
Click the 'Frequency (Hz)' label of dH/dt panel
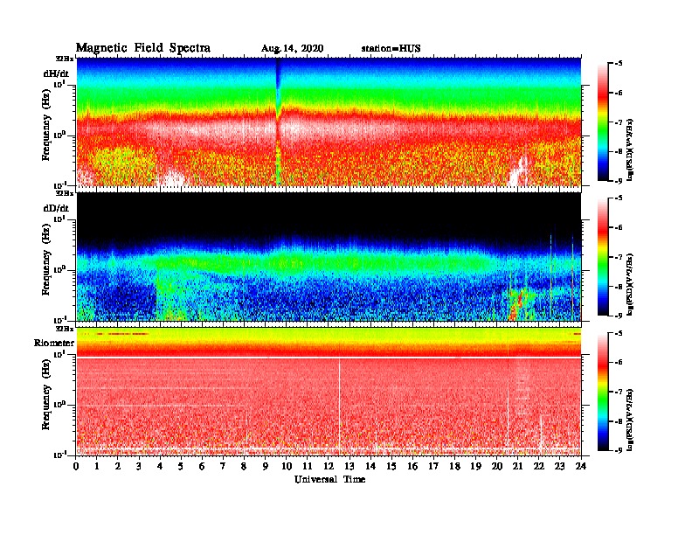[x=46, y=125]
